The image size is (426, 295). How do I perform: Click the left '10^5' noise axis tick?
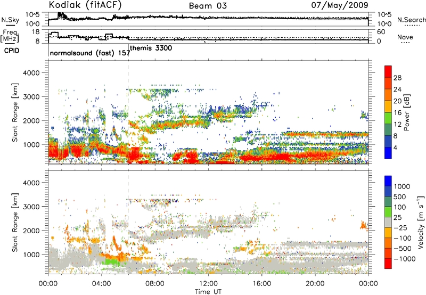(32, 15)
